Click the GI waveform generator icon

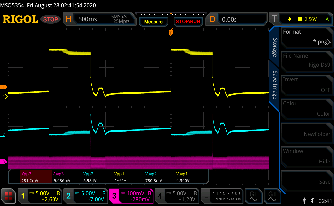[x=253, y=196]
